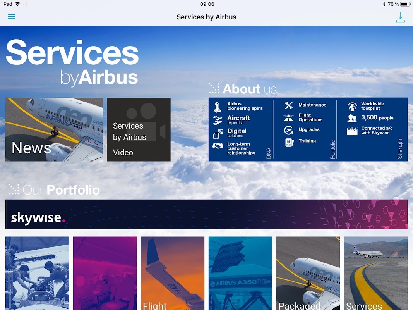
Task: Play the Services by Airbus Video tile
Action: click(139, 129)
